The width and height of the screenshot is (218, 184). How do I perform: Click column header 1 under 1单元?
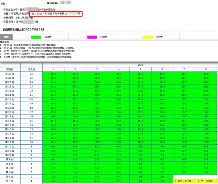53,69
